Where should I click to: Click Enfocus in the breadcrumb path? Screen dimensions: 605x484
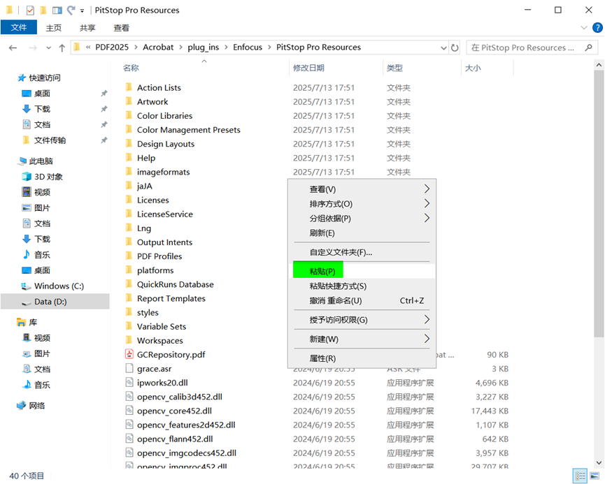coord(248,47)
